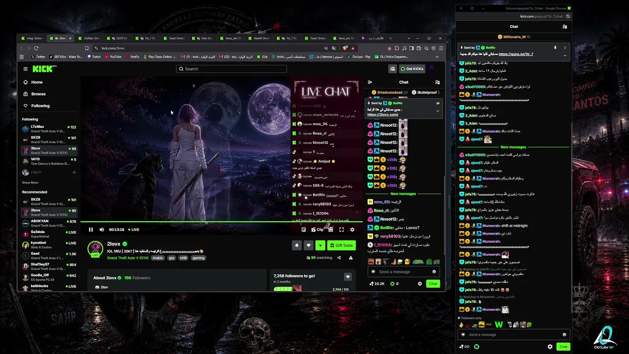Mute the stream volume
Screen dimensions: 629x354
[102, 230]
